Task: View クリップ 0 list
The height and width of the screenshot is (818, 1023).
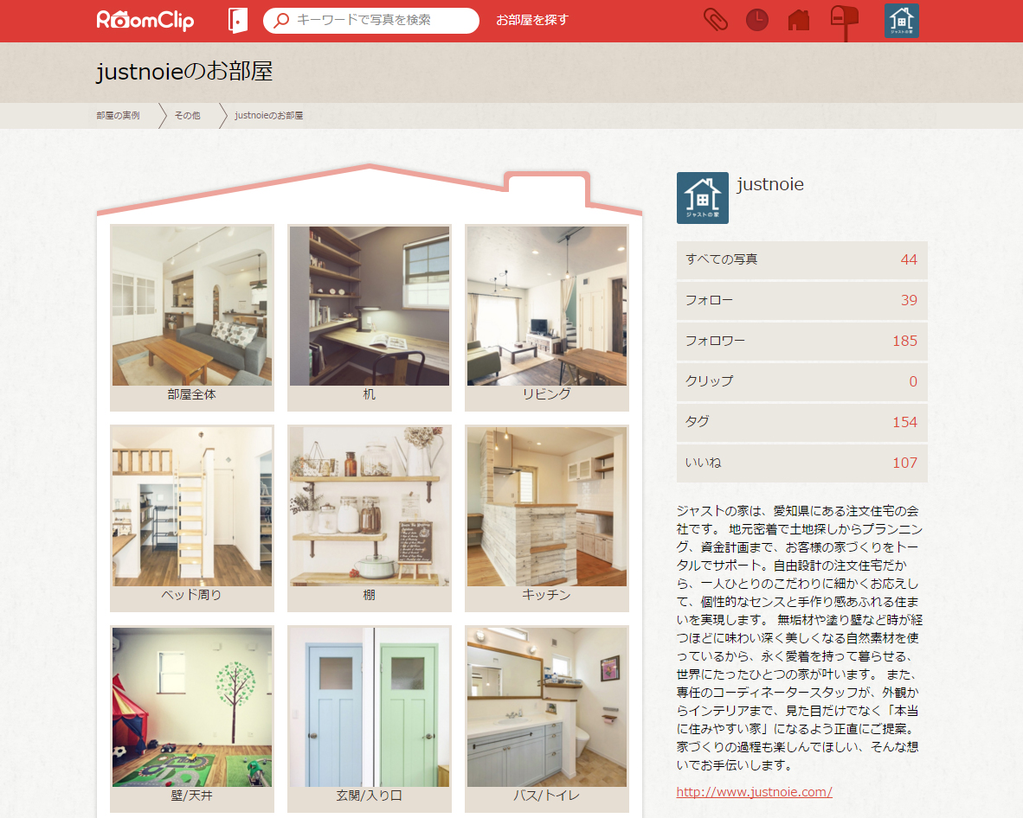Action: point(801,381)
